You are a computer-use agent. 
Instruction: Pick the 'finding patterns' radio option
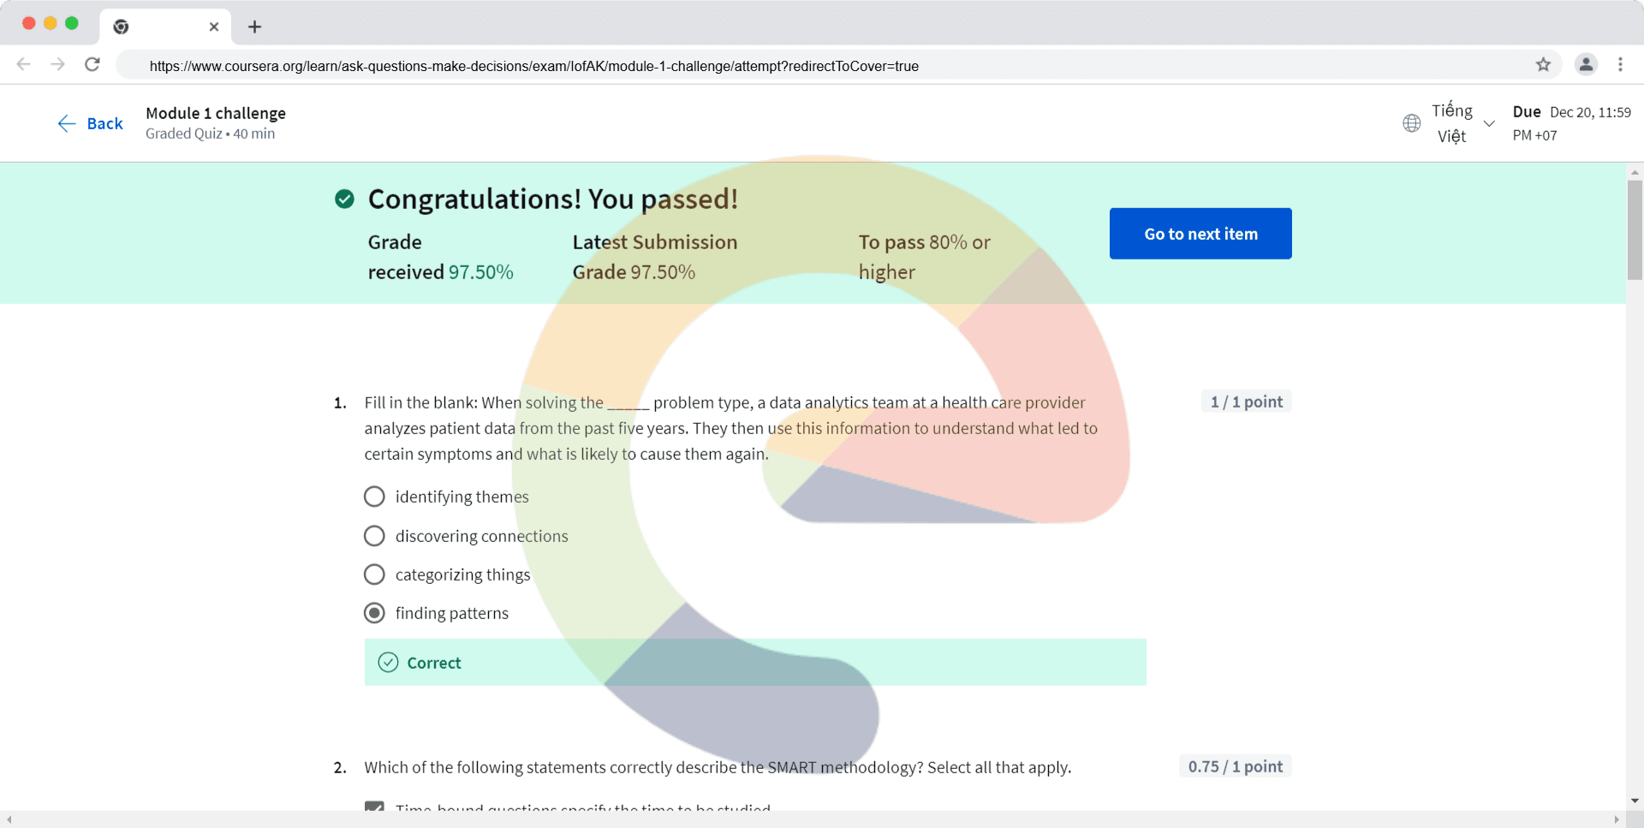374,613
